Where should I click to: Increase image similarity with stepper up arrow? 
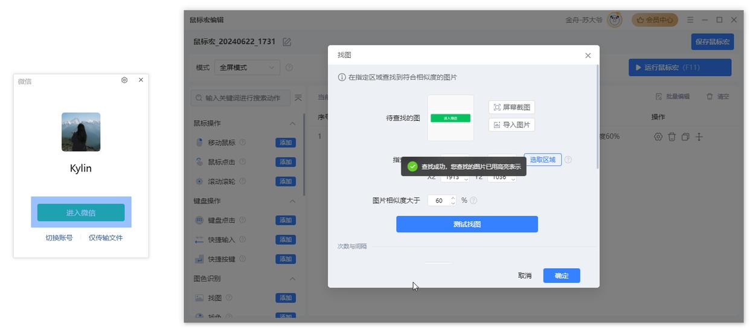453,198
